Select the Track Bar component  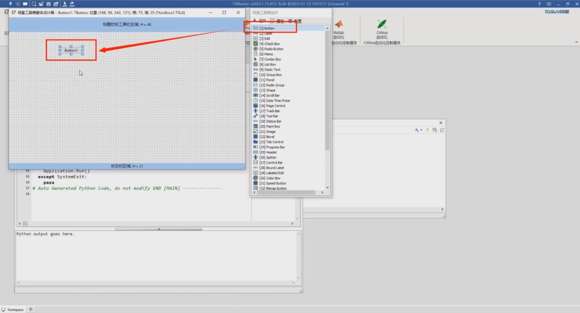point(270,111)
